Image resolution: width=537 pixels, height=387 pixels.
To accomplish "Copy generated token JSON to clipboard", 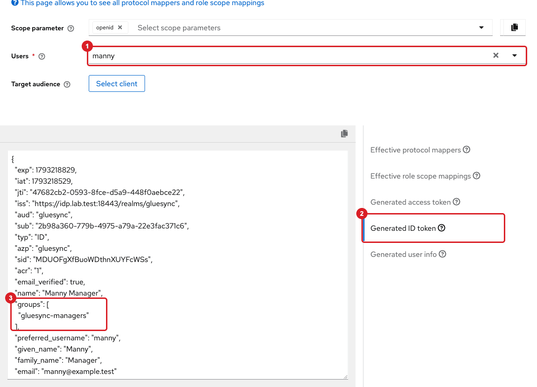I will click(x=345, y=134).
